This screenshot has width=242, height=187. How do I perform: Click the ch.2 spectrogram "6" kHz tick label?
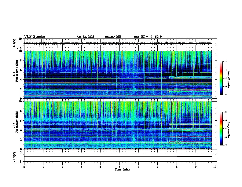21,121
